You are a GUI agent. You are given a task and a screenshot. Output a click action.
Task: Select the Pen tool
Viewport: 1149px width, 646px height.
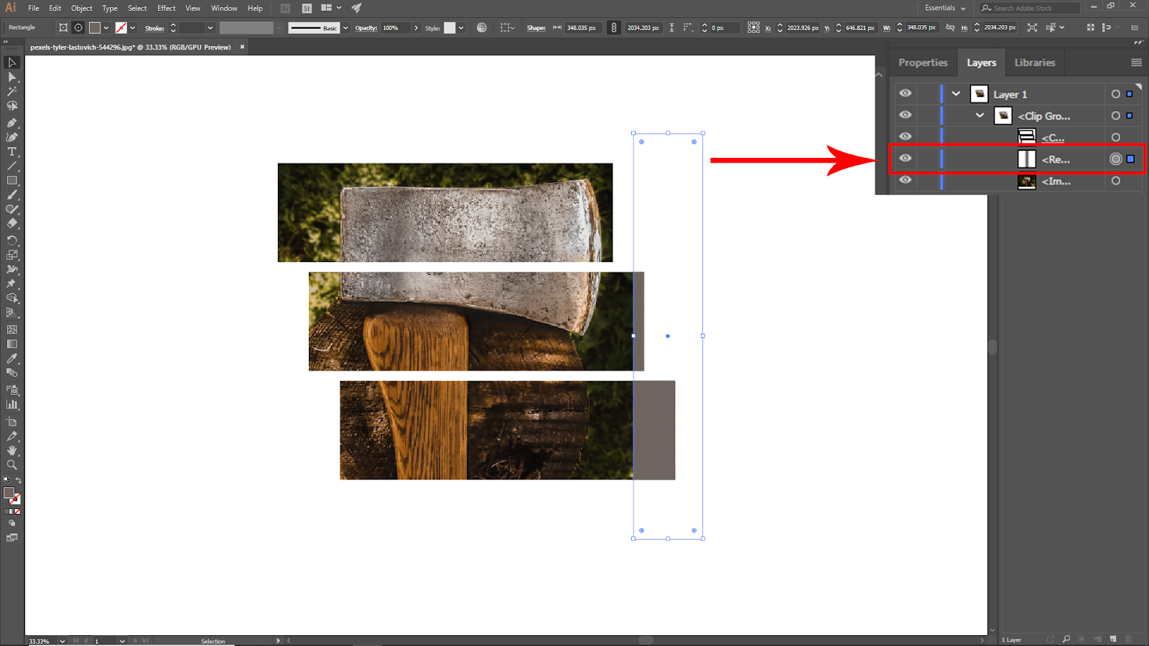pyautogui.click(x=12, y=123)
